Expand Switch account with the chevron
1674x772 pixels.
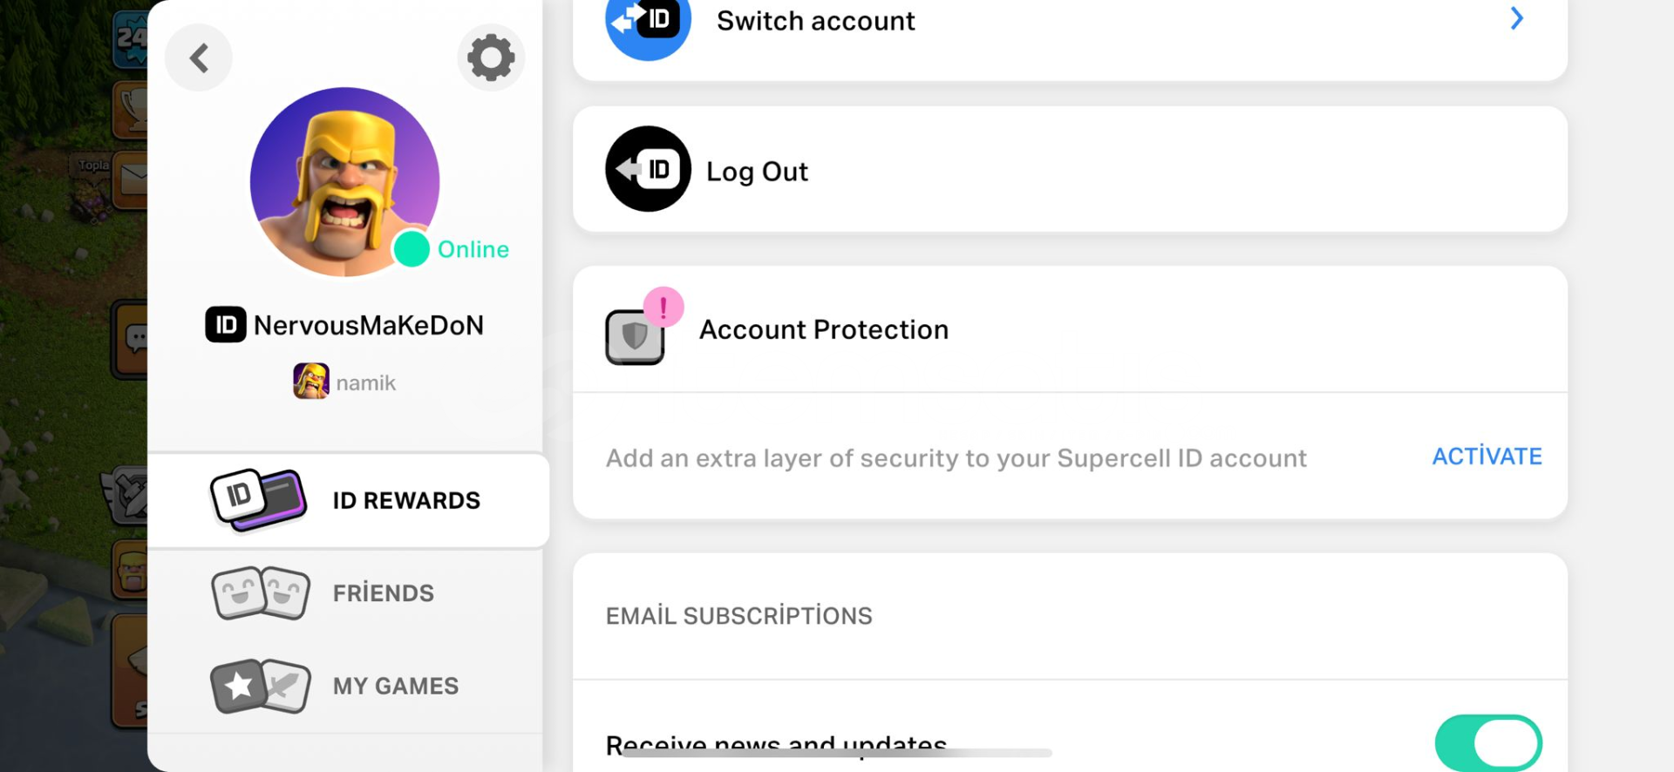click(x=1516, y=19)
